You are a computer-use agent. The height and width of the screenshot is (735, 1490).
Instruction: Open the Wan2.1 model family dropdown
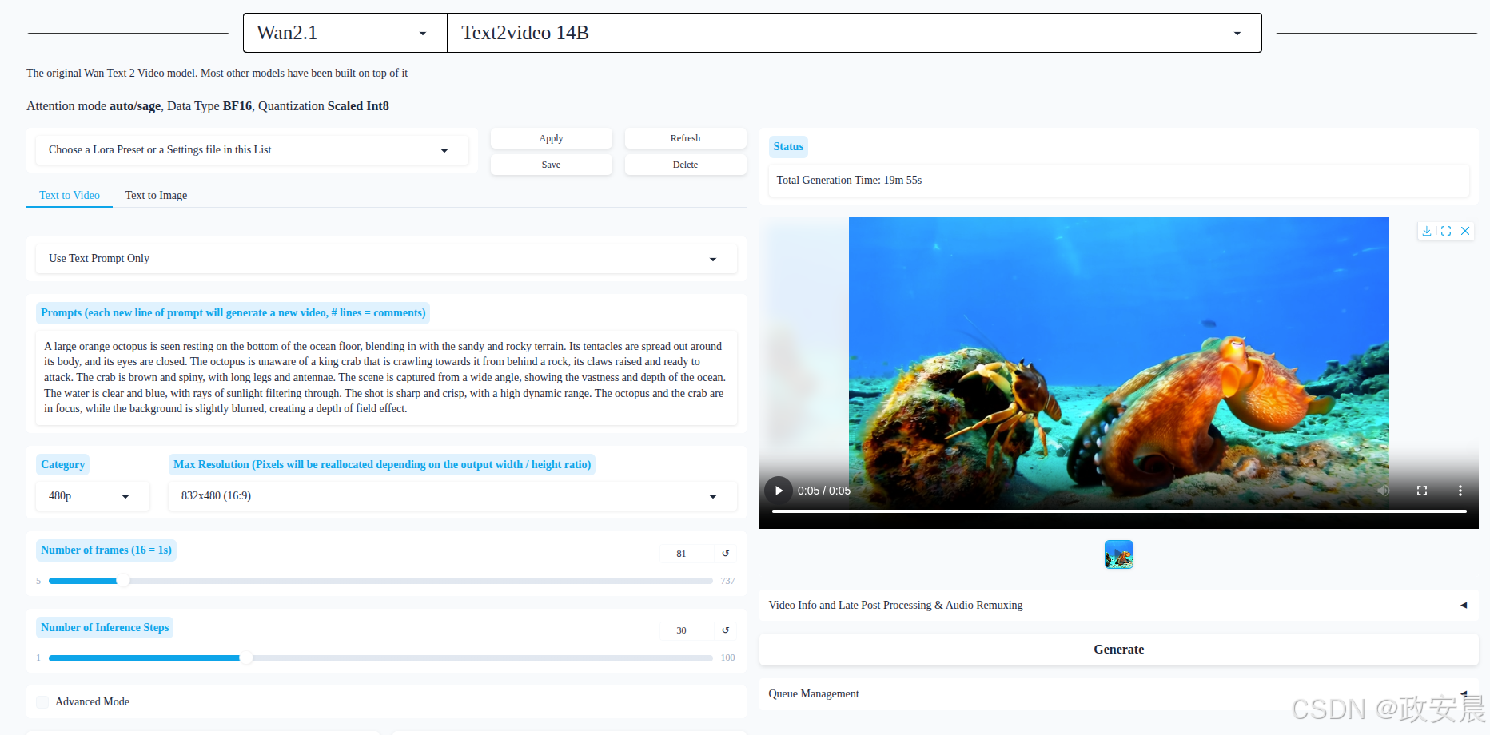point(345,33)
